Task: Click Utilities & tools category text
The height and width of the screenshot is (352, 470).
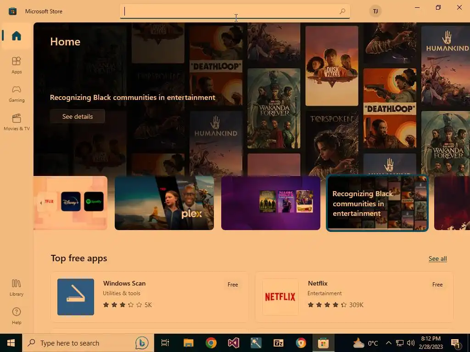Action: 121,293
